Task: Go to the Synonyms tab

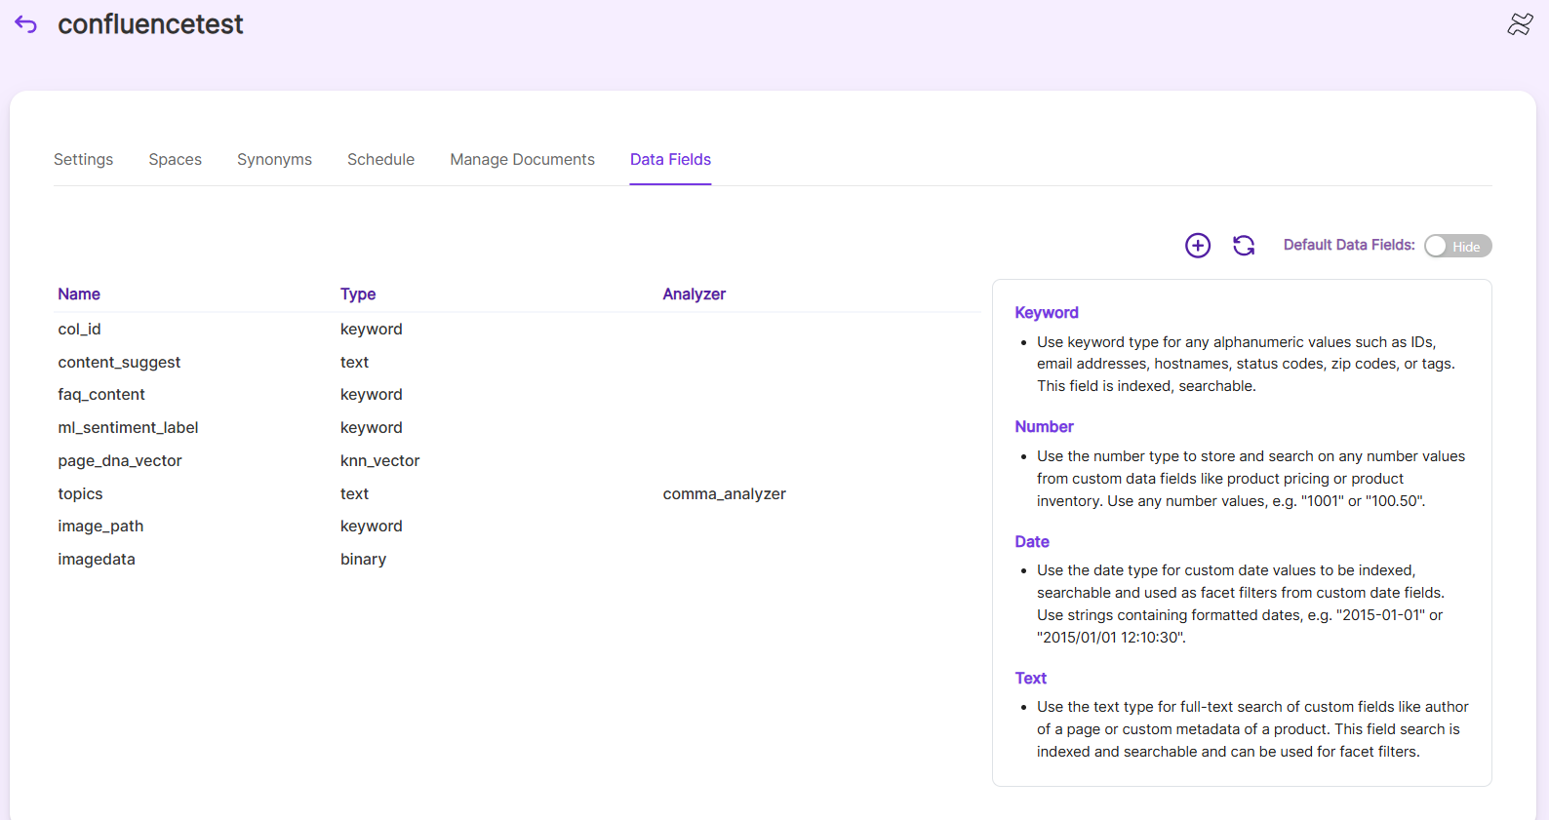Action: point(274,159)
